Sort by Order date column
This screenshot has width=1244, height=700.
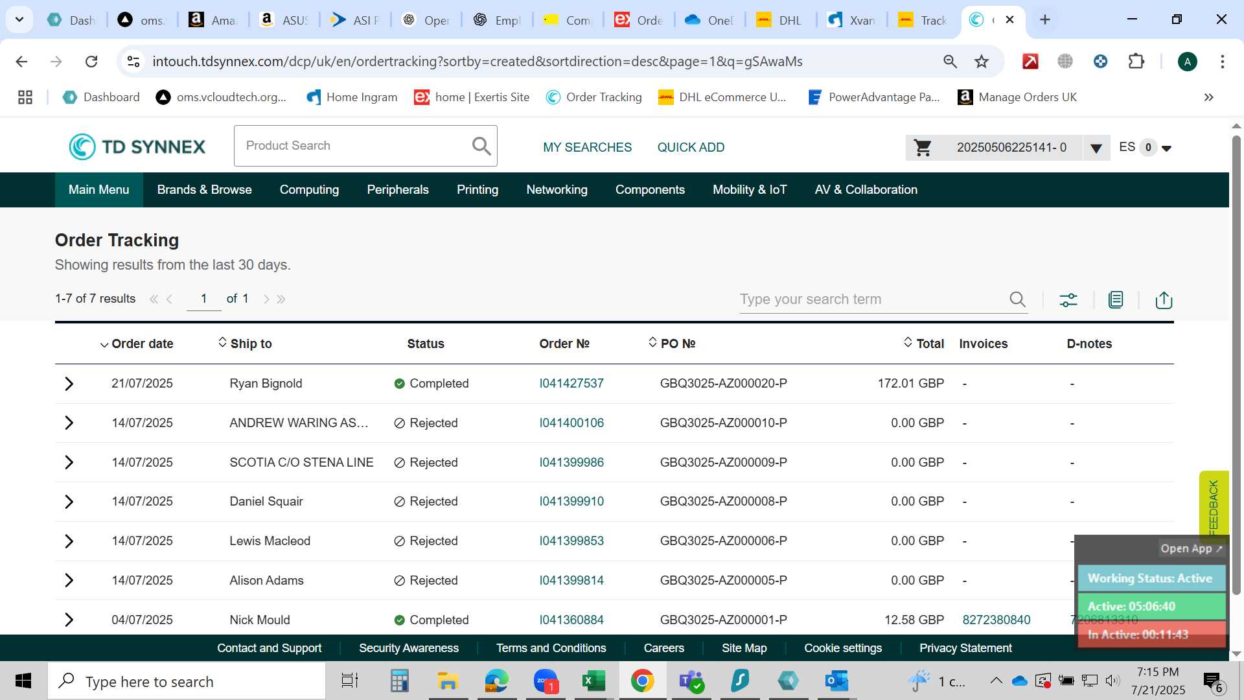click(x=137, y=344)
